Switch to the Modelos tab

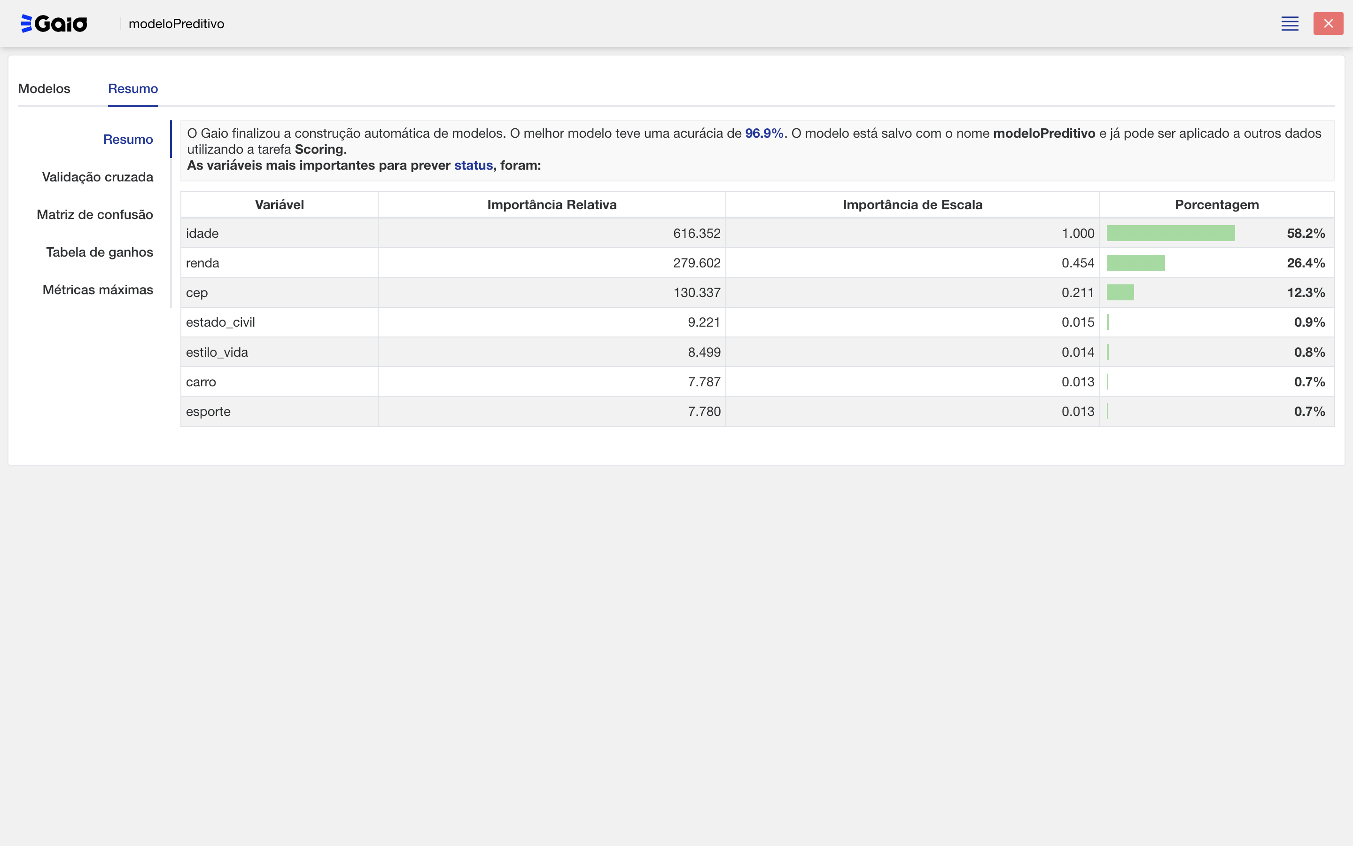tap(44, 88)
